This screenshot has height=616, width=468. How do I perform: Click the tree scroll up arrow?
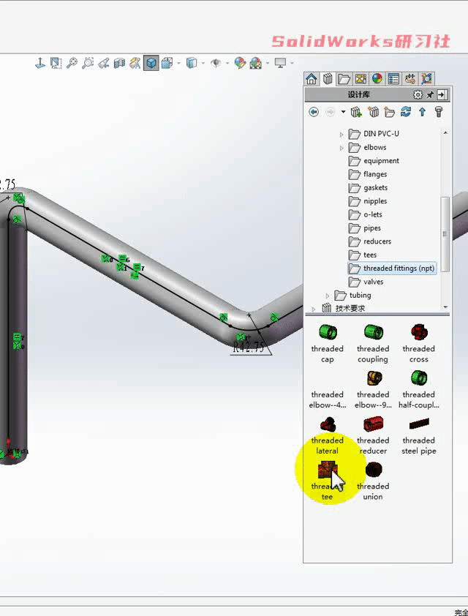point(445,133)
